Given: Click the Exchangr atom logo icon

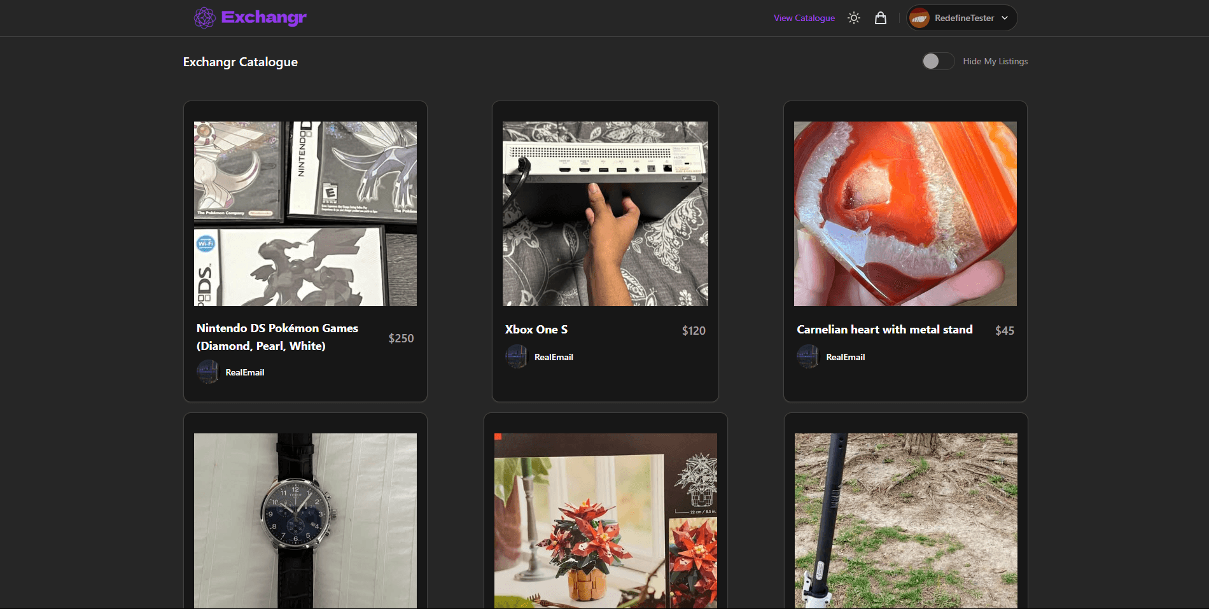Looking at the screenshot, I should click(x=204, y=17).
